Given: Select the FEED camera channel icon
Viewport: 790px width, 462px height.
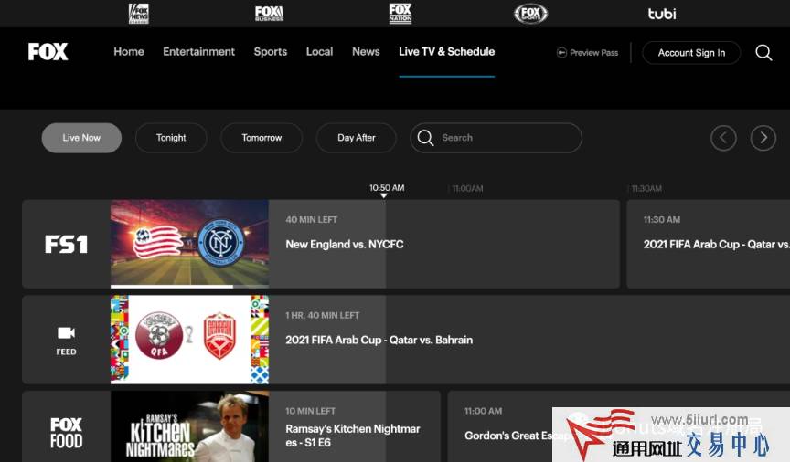Looking at the screenshot, I should pos(66,340).
